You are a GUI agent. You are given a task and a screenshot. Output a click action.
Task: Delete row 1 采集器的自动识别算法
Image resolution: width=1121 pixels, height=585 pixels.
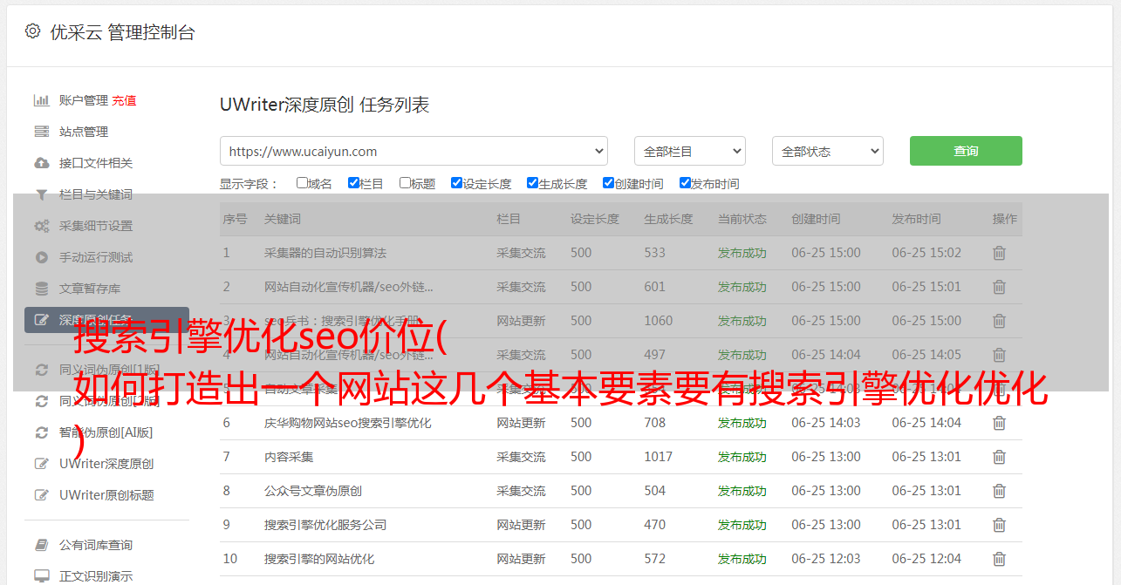pos(999,253)
